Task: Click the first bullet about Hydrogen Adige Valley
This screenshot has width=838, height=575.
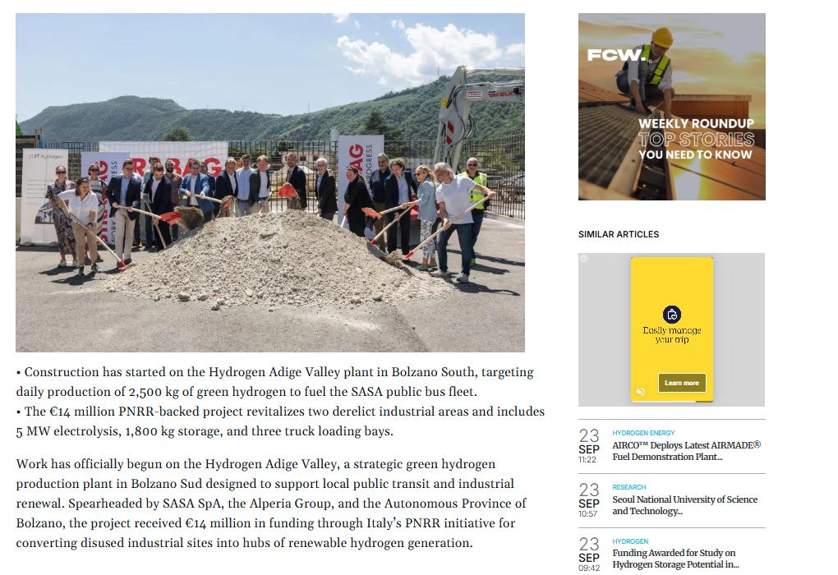Action: click(274, 381)
